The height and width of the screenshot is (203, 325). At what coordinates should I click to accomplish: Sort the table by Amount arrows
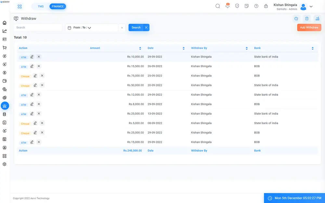click(x=140, y=48)
